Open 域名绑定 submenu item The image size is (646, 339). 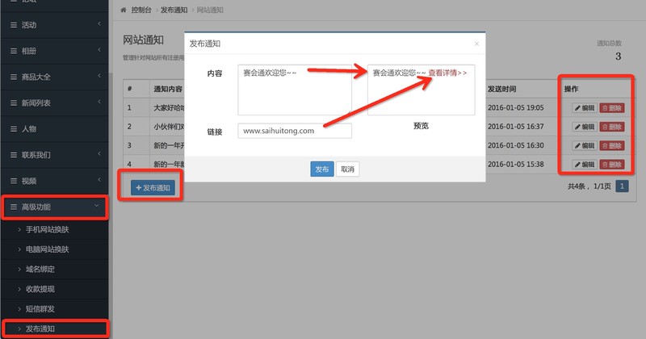[x=54, y=269]
